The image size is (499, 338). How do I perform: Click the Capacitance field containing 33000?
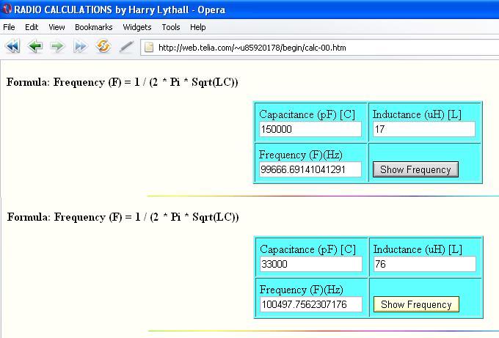click(x=311, y=264)
